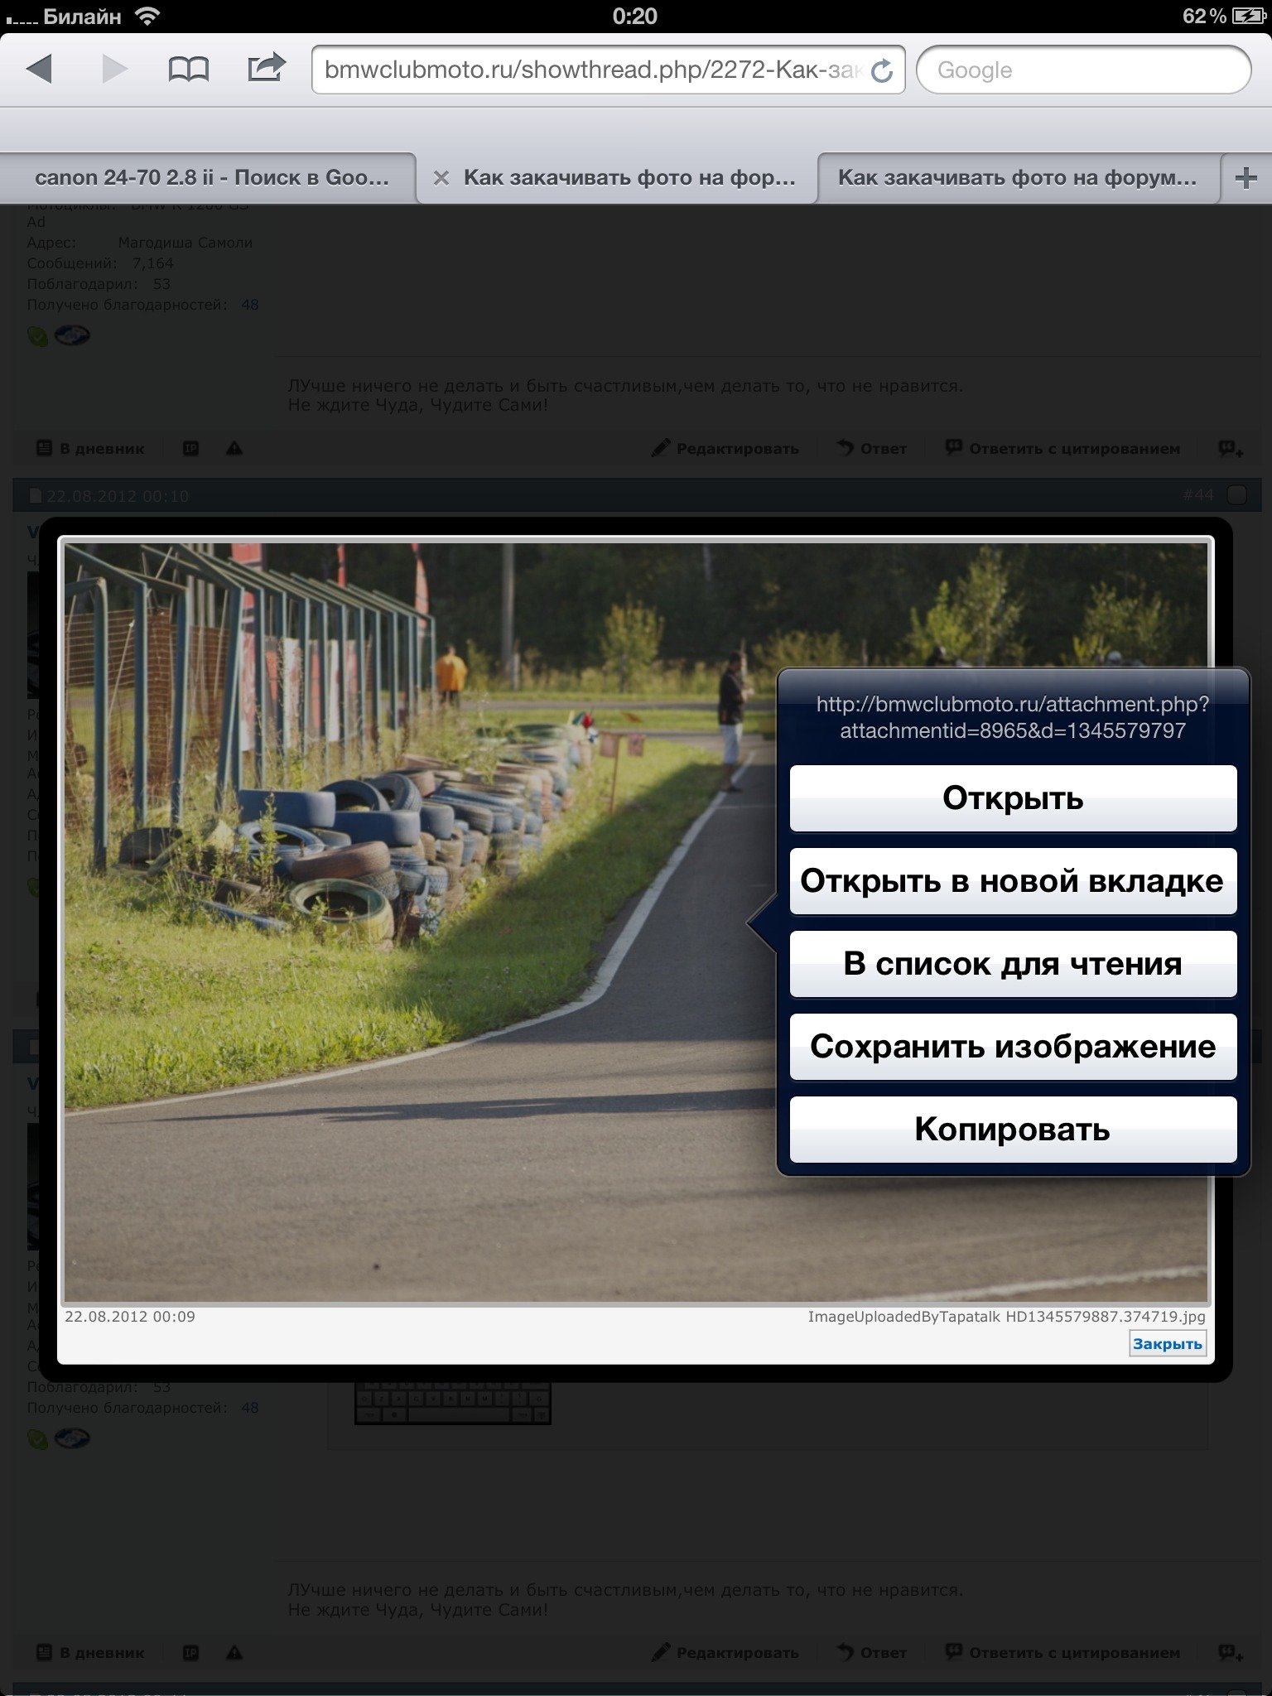Screen dimensions: 1272x1696
Task: Select В список для чтения option
Action: coord(1012,964)
